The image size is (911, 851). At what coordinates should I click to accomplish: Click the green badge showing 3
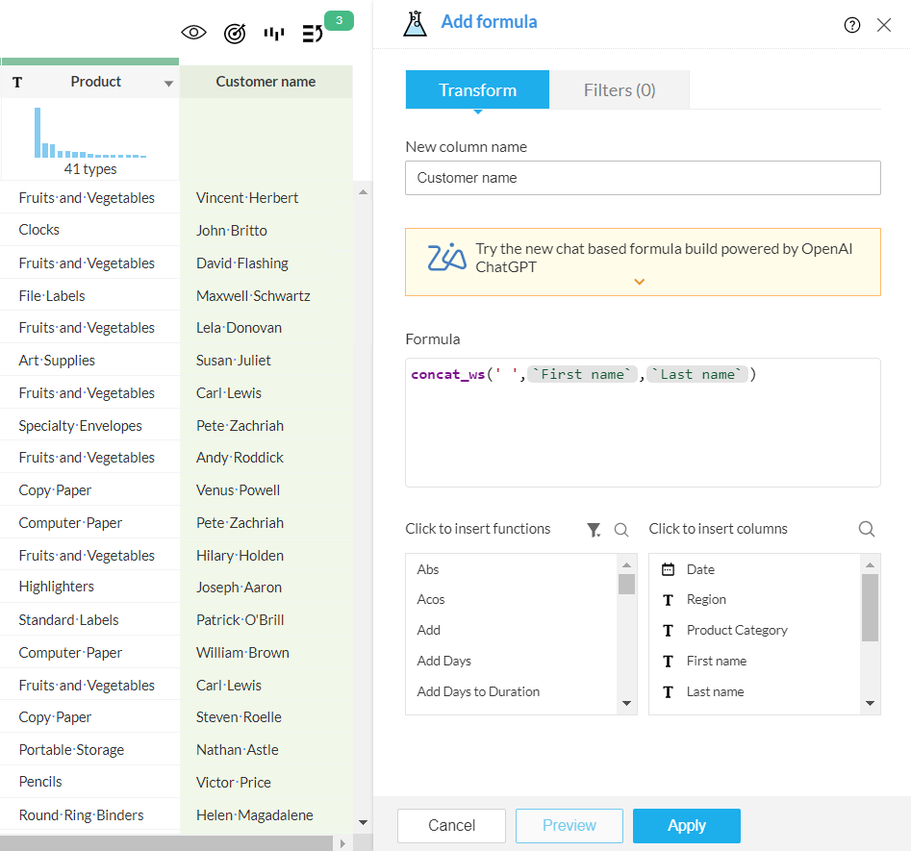click(x=339, y=20)
